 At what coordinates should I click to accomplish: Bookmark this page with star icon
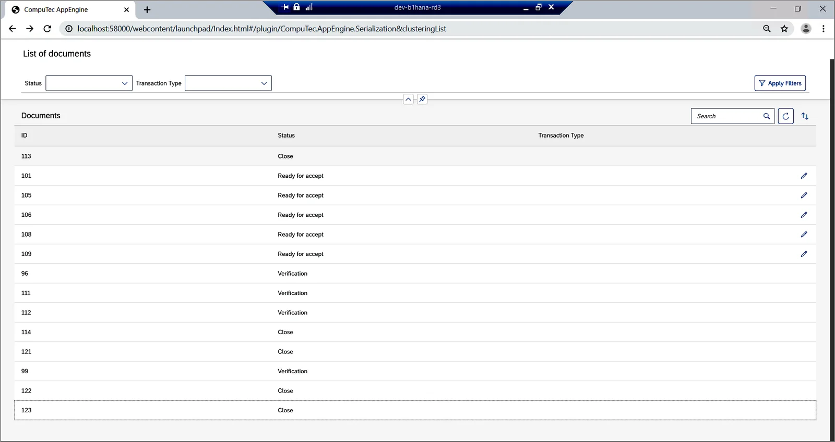coord(784,29)
